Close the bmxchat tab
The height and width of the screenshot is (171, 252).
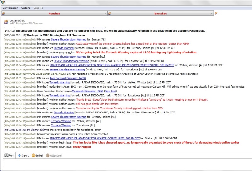(x=211, y=14)
